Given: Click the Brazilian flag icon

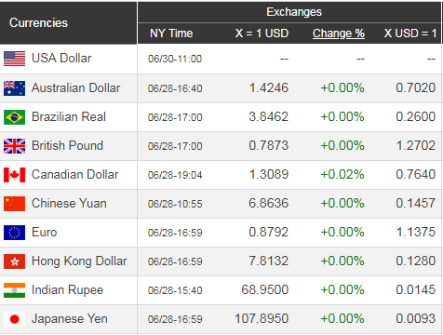Looking at the screenshot, I should click(14, 117).
